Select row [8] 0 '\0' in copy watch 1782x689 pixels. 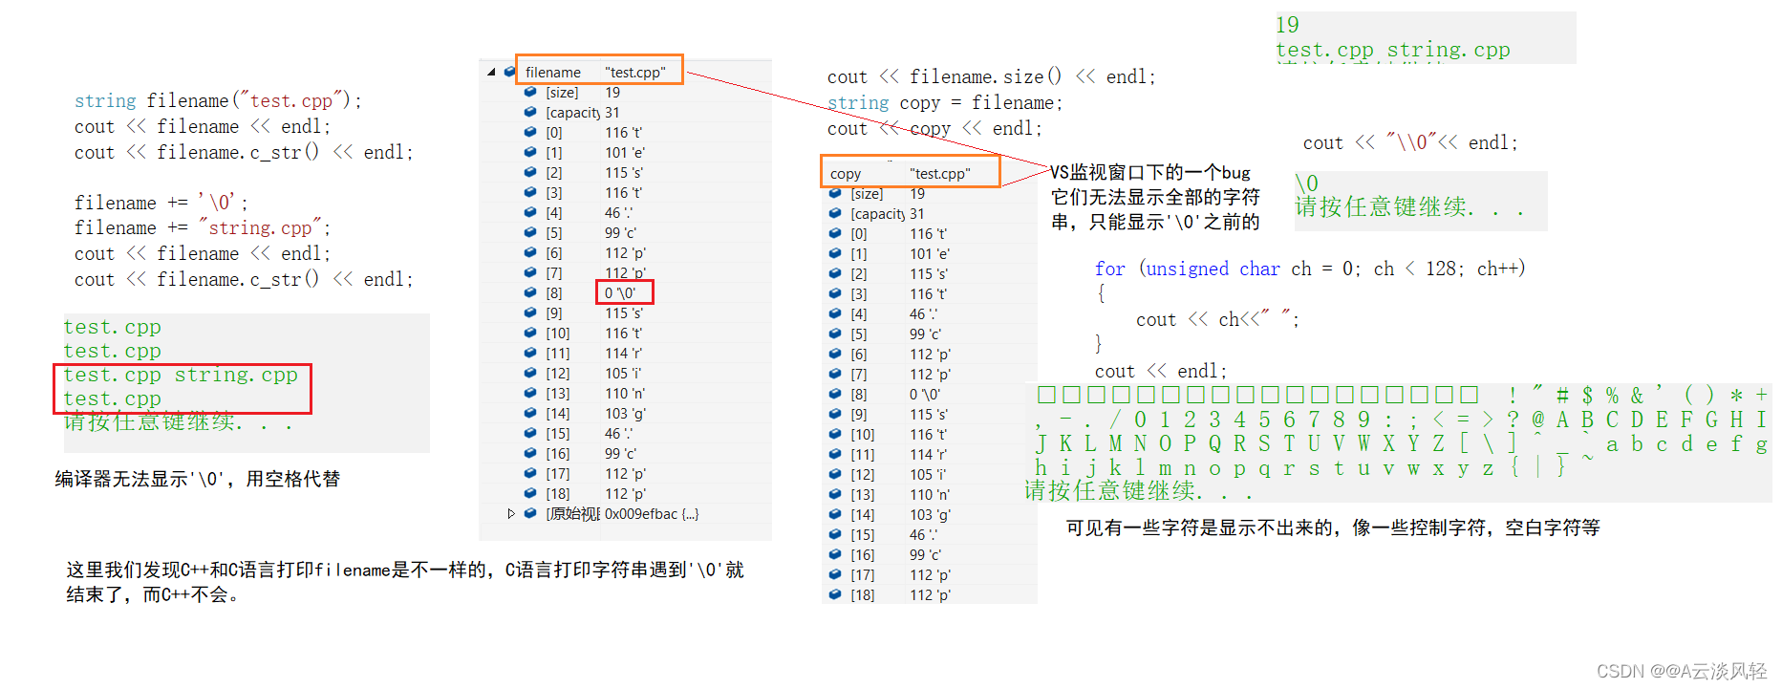coord(932,395)
